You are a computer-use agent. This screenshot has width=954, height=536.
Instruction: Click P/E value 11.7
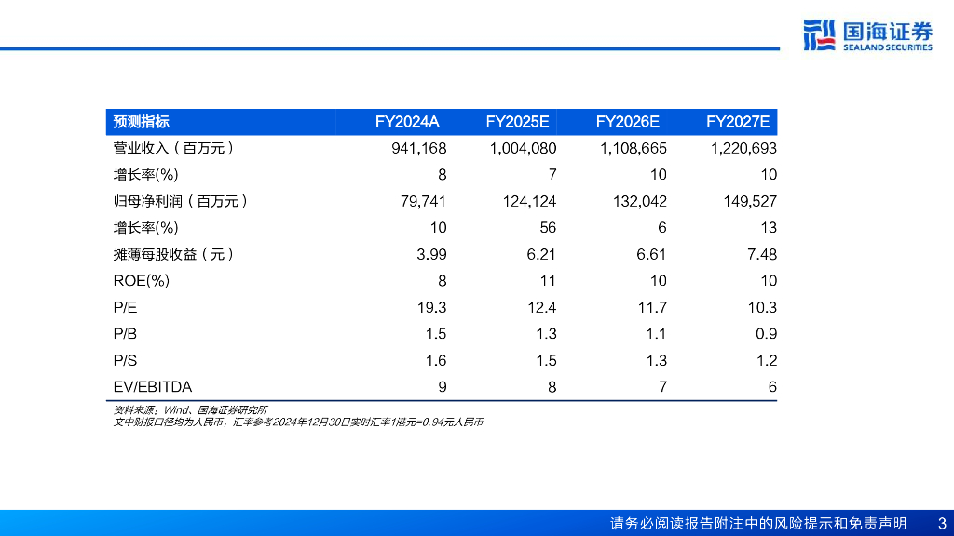point(652,307)
